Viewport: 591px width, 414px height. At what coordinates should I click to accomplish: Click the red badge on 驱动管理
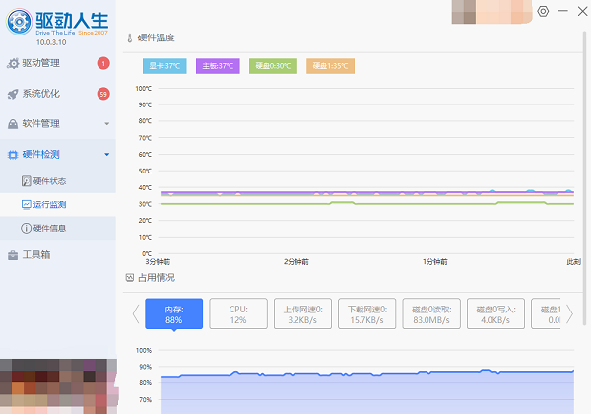click(x=103, y=64)
